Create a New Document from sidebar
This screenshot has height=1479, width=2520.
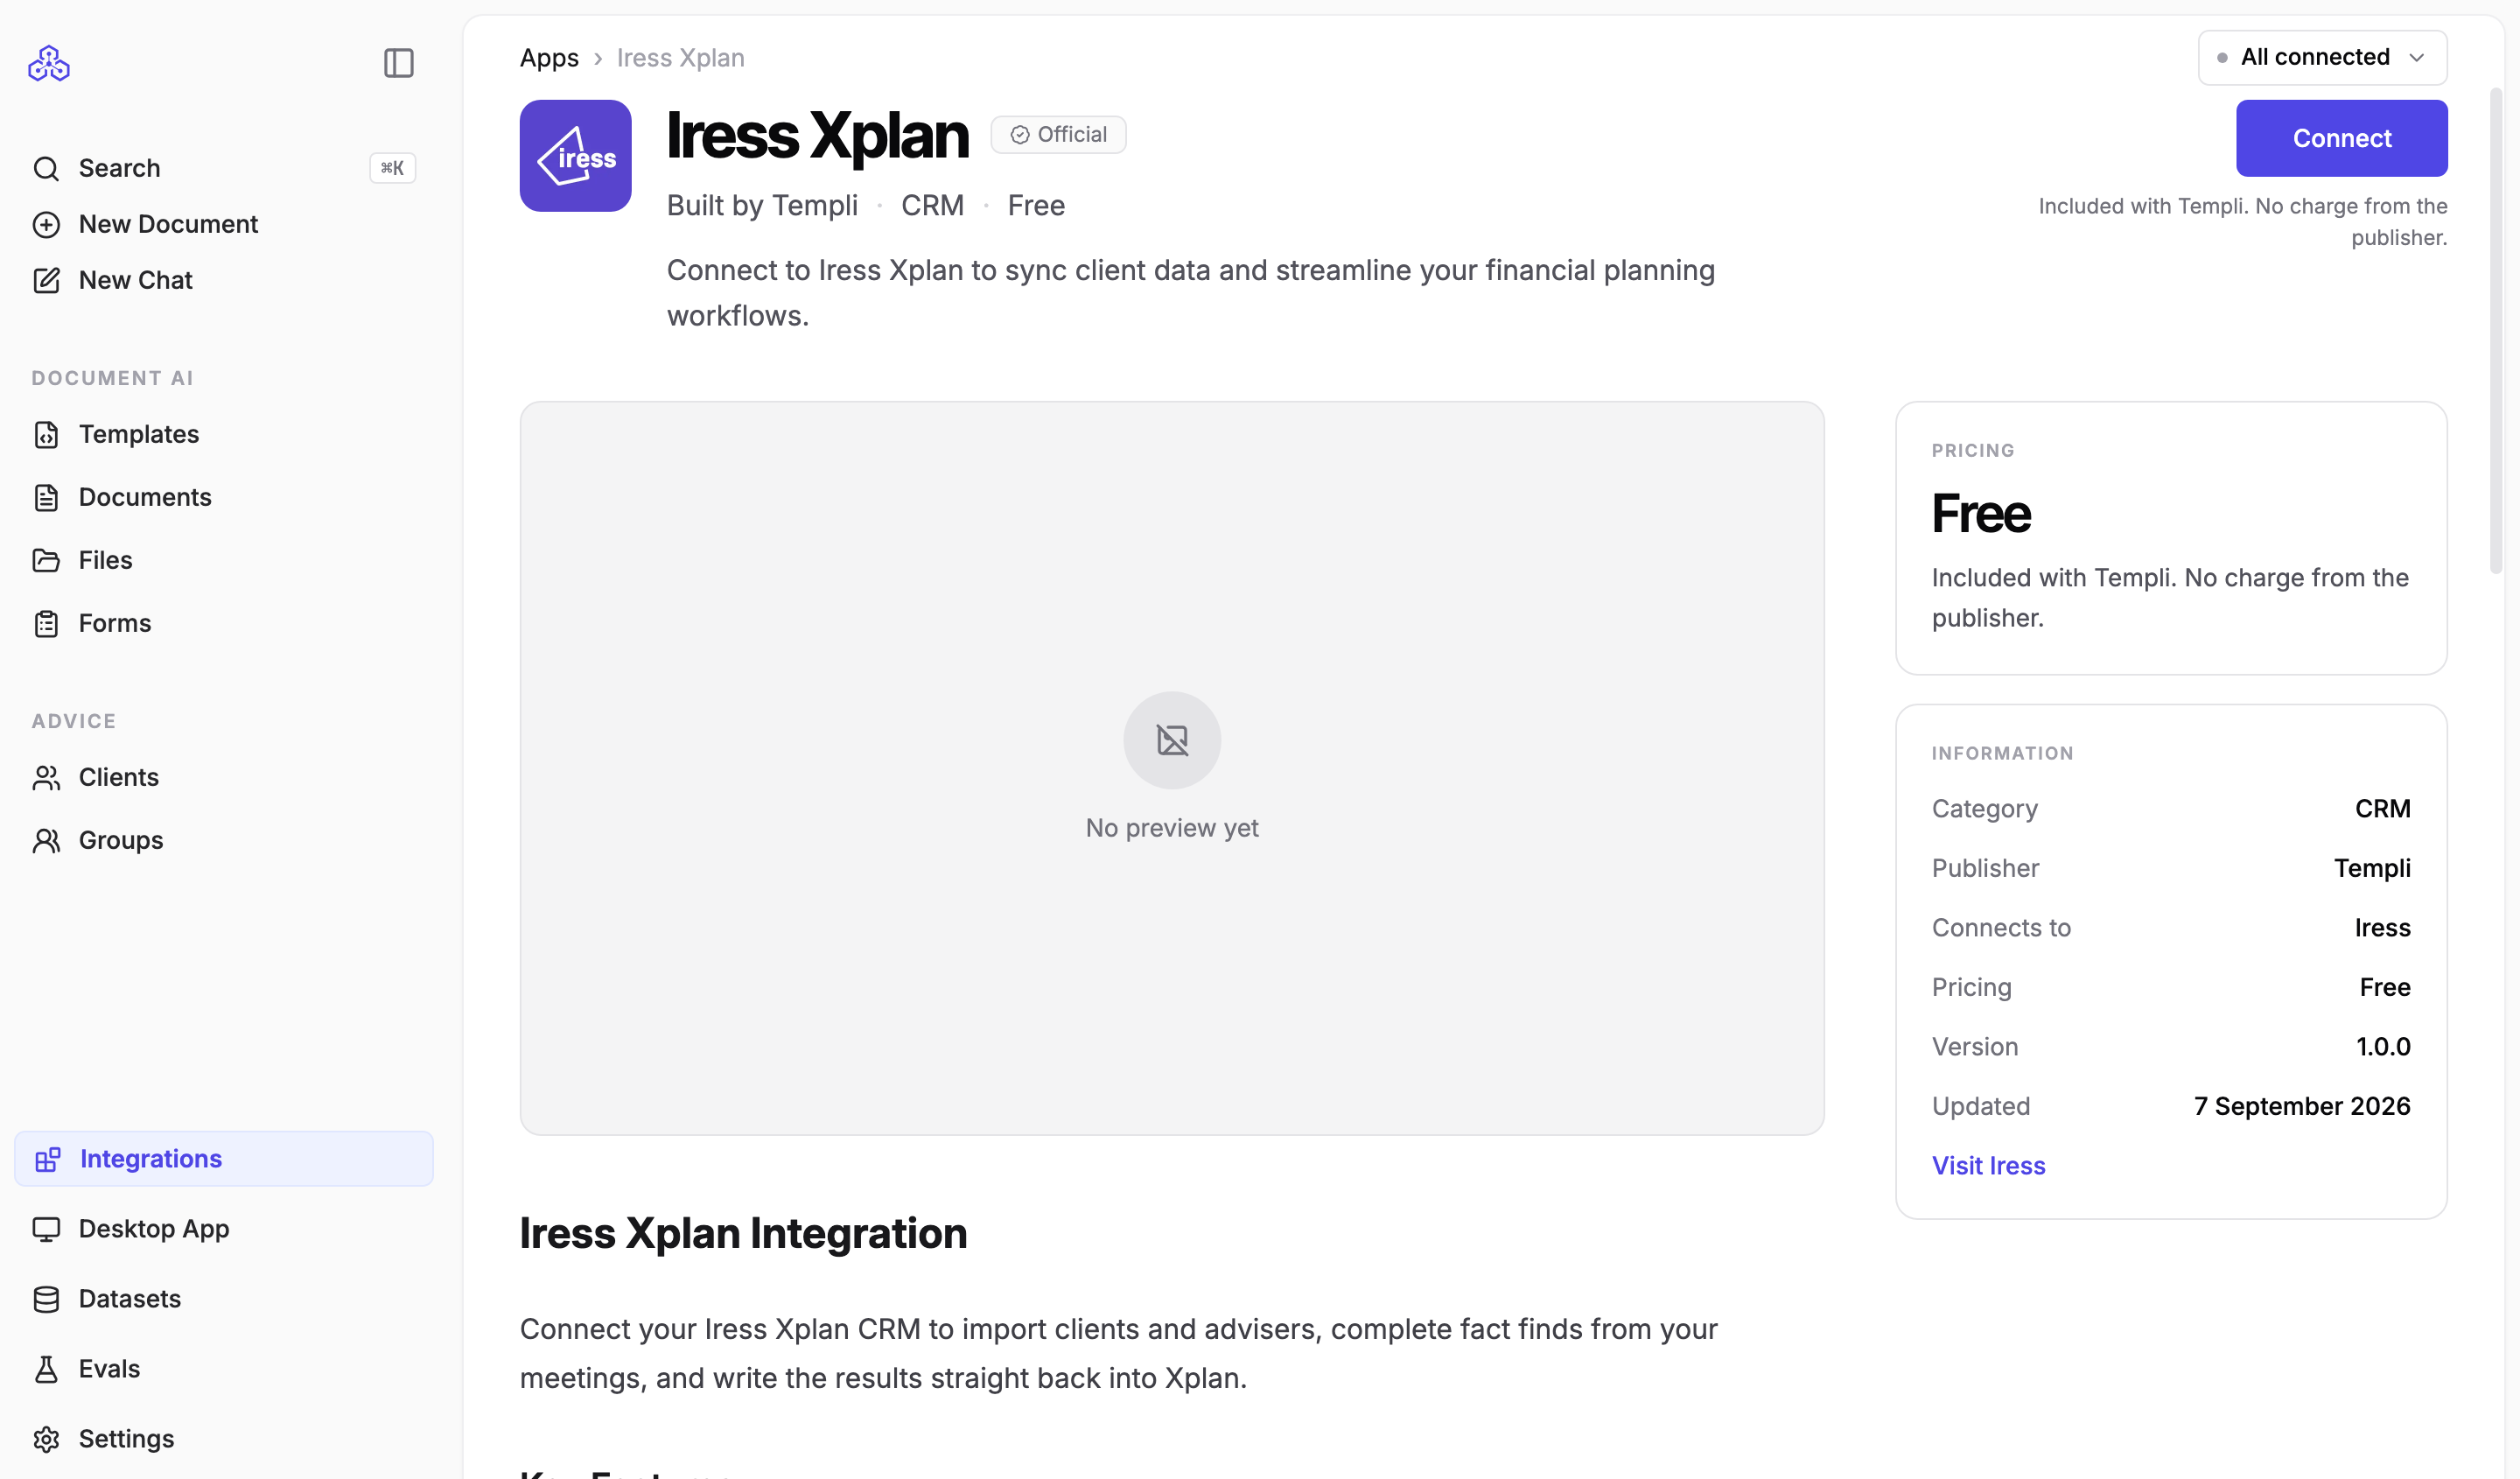[x=224, y=224]
